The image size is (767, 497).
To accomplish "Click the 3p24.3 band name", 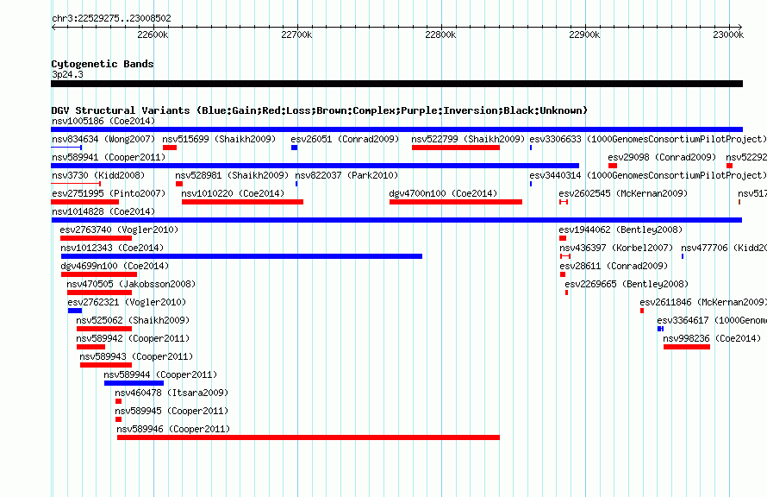I will pos(67,74).
